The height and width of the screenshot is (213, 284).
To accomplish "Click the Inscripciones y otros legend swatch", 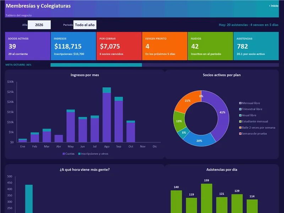I will pos(79,154).
